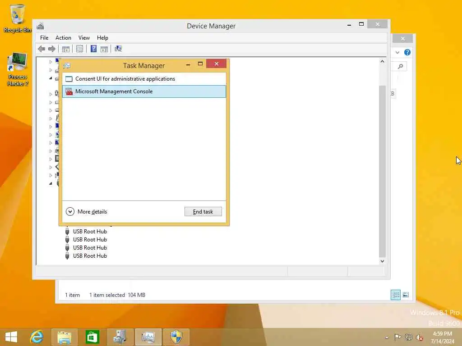
Task: Maximize the Device Manager window
Action: click(x=361, y=24)
